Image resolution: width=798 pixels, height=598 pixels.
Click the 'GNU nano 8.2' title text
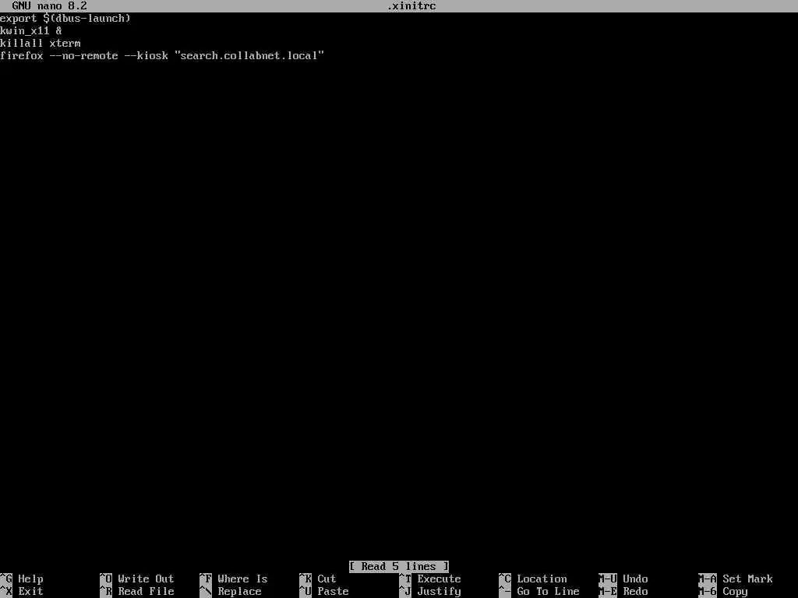[49, 6]
